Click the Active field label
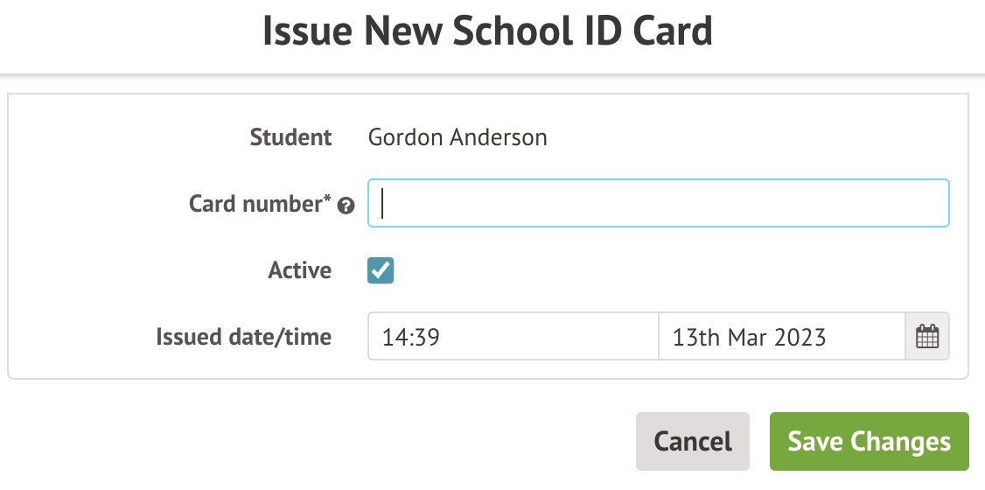 (300, 270)
